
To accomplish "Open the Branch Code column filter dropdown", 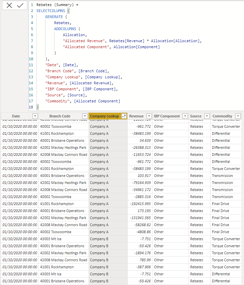I will pyautogui.click(x=85, y=116).
